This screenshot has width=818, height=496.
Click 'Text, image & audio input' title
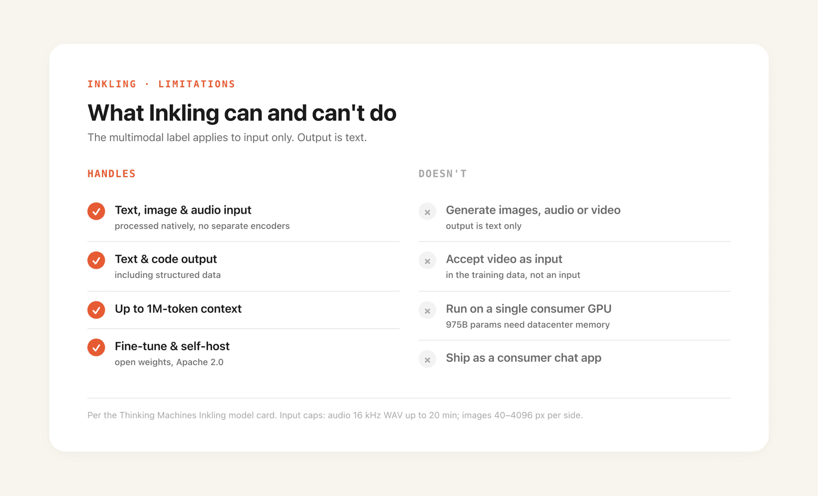point(183,210)
